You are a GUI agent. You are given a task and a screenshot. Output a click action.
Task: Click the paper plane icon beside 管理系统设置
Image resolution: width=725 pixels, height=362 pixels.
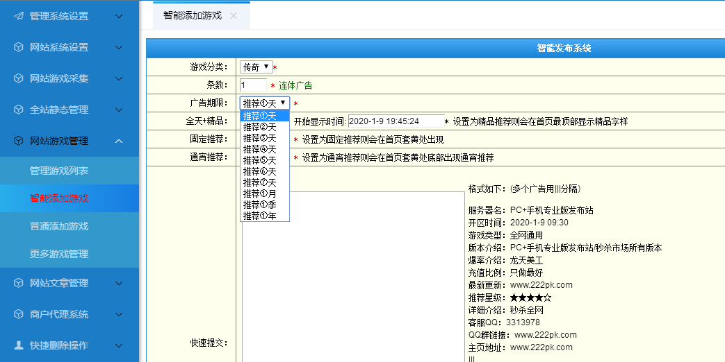[19, 16]
